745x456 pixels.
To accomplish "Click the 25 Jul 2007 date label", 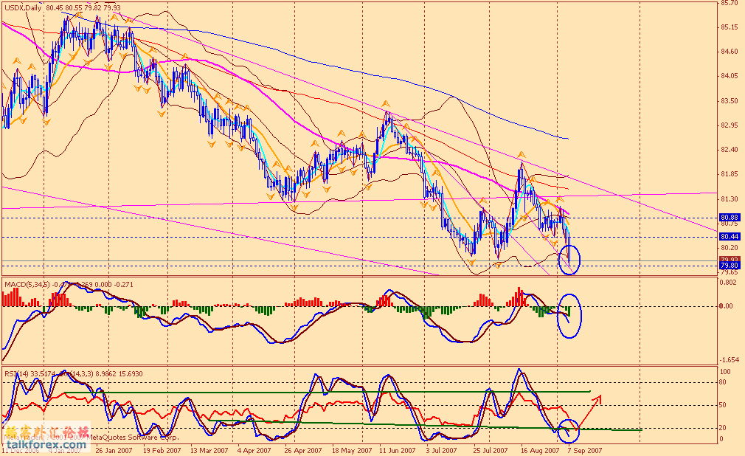I will tap(491, 450).
